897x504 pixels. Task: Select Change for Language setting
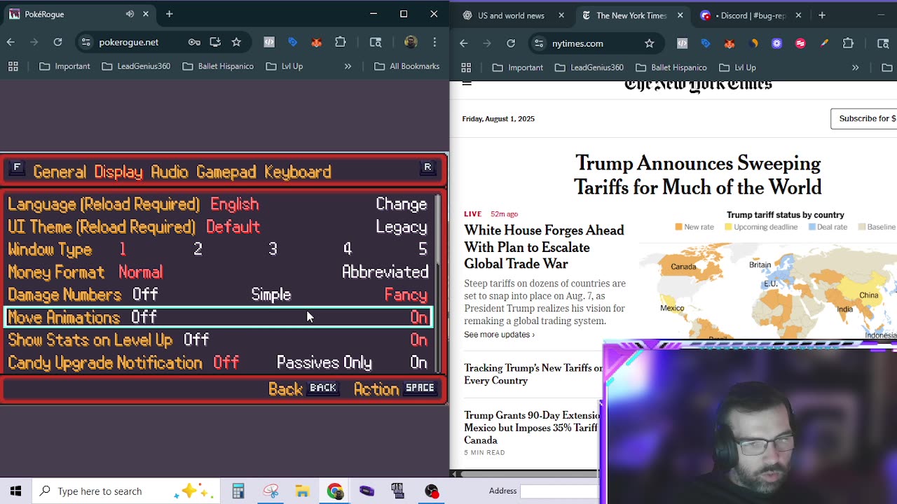pos(402,204)
